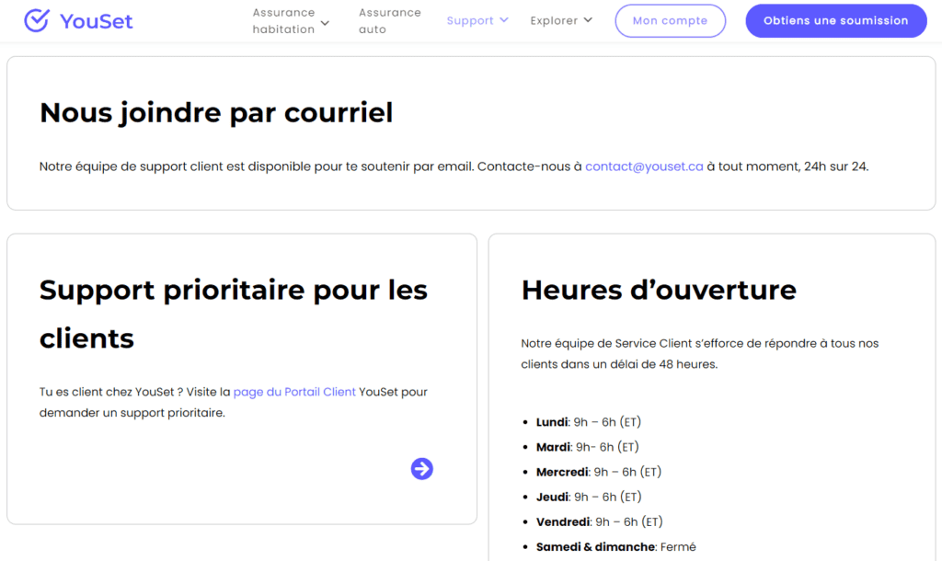This screenshot has width=942, height=561.
Task: Click the purple circular arrow icon
Action: click(x=421, y=469)
